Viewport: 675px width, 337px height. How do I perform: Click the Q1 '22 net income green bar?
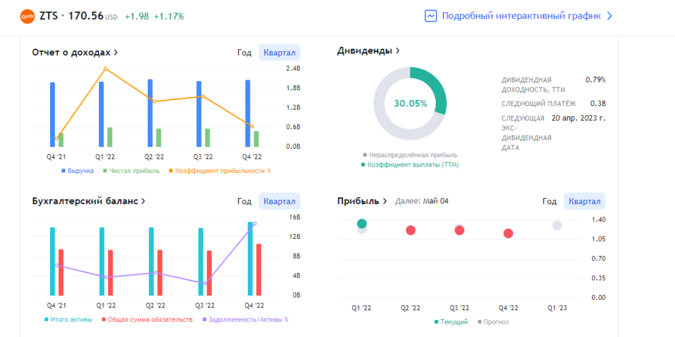pyautogui.click(x=110, y=137)
